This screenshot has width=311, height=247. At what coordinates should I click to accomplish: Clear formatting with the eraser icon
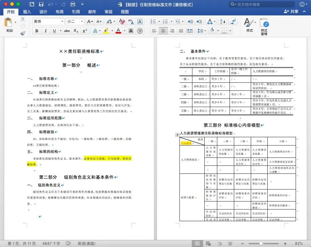click(x=122, y=22)
